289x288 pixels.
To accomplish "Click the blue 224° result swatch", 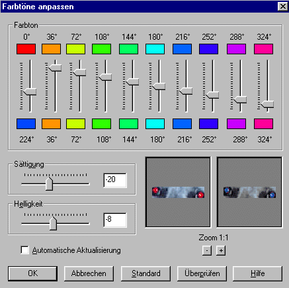I will (x=26, y=124).
